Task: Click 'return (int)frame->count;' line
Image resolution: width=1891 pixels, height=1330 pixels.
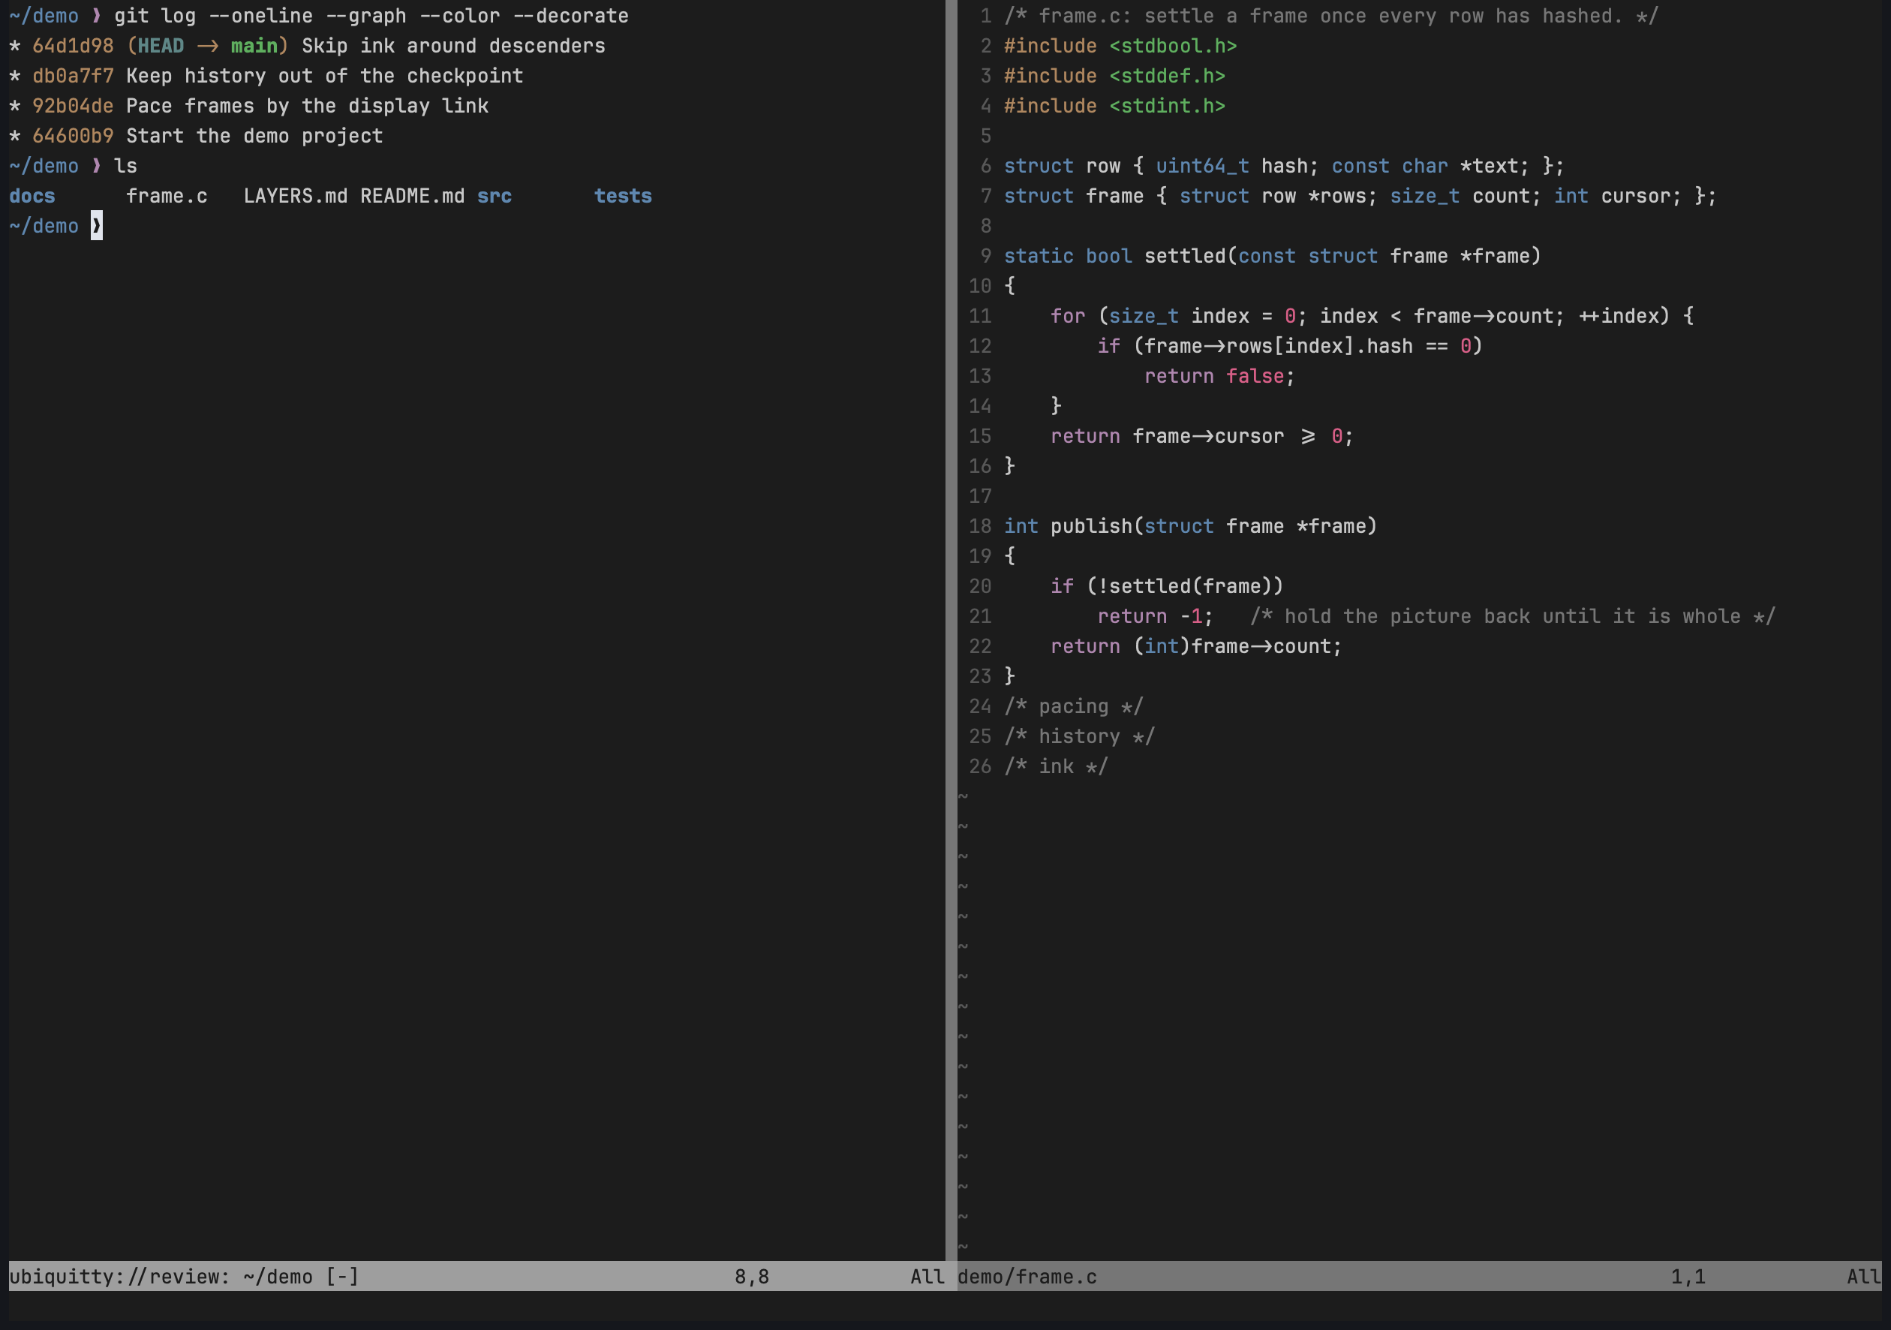Action: (x=1196, y=646)
